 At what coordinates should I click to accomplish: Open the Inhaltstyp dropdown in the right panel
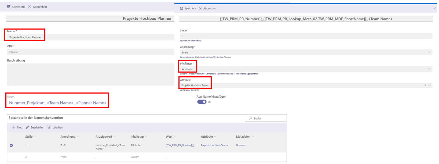click(x=429, y=69)
